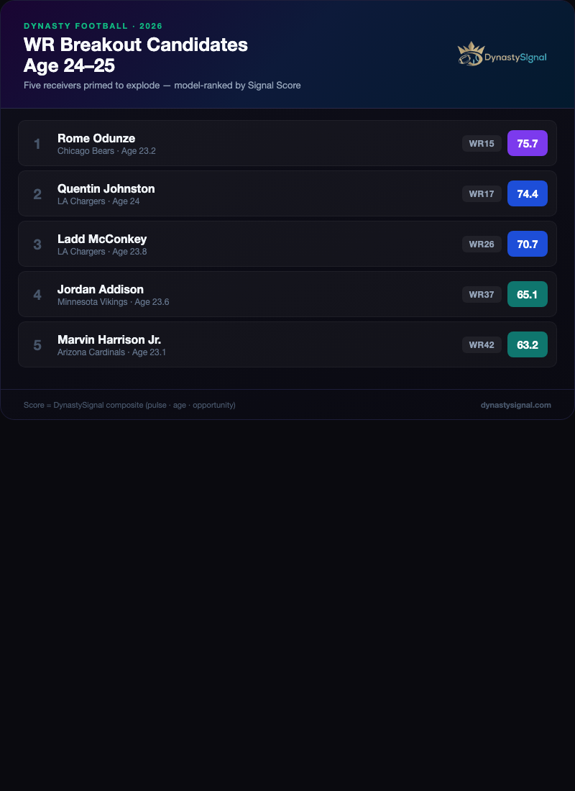The width and height of the screenshot is (575, 791).
Task: Click the DynastySignal crown logo icon
Action: click(x=470, y=55)
